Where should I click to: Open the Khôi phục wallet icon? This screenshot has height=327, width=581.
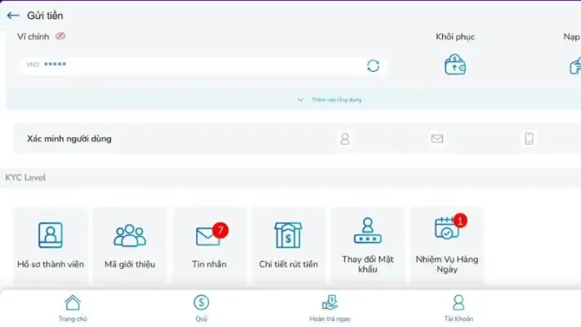pyautogui.click(x=455, y=65)
